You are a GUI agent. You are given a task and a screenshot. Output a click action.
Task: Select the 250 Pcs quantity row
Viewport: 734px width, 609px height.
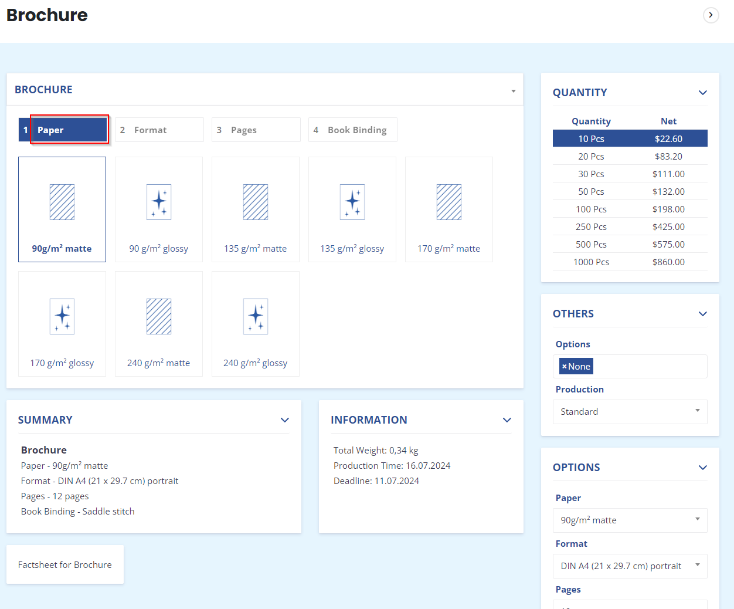tap(630, 226)
